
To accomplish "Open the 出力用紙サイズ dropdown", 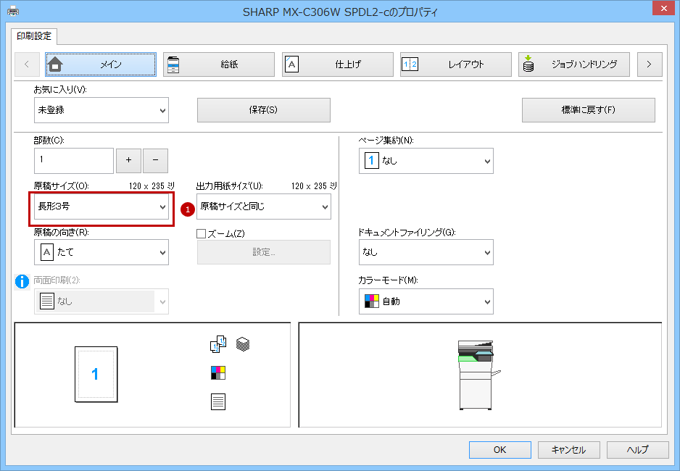I will coord(264,207).
